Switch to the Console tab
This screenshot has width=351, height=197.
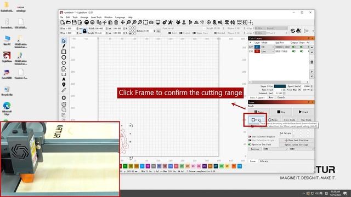pyautogui.click(x=281, y=97)
